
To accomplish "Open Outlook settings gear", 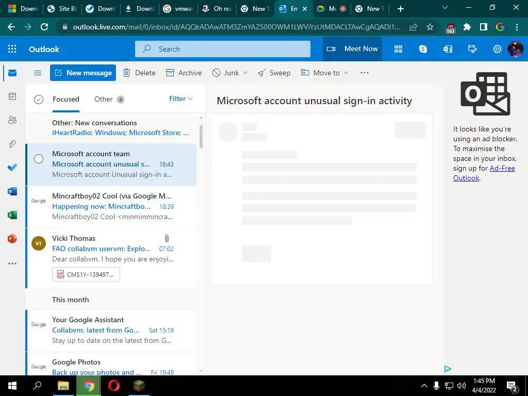I will [497, 49].
